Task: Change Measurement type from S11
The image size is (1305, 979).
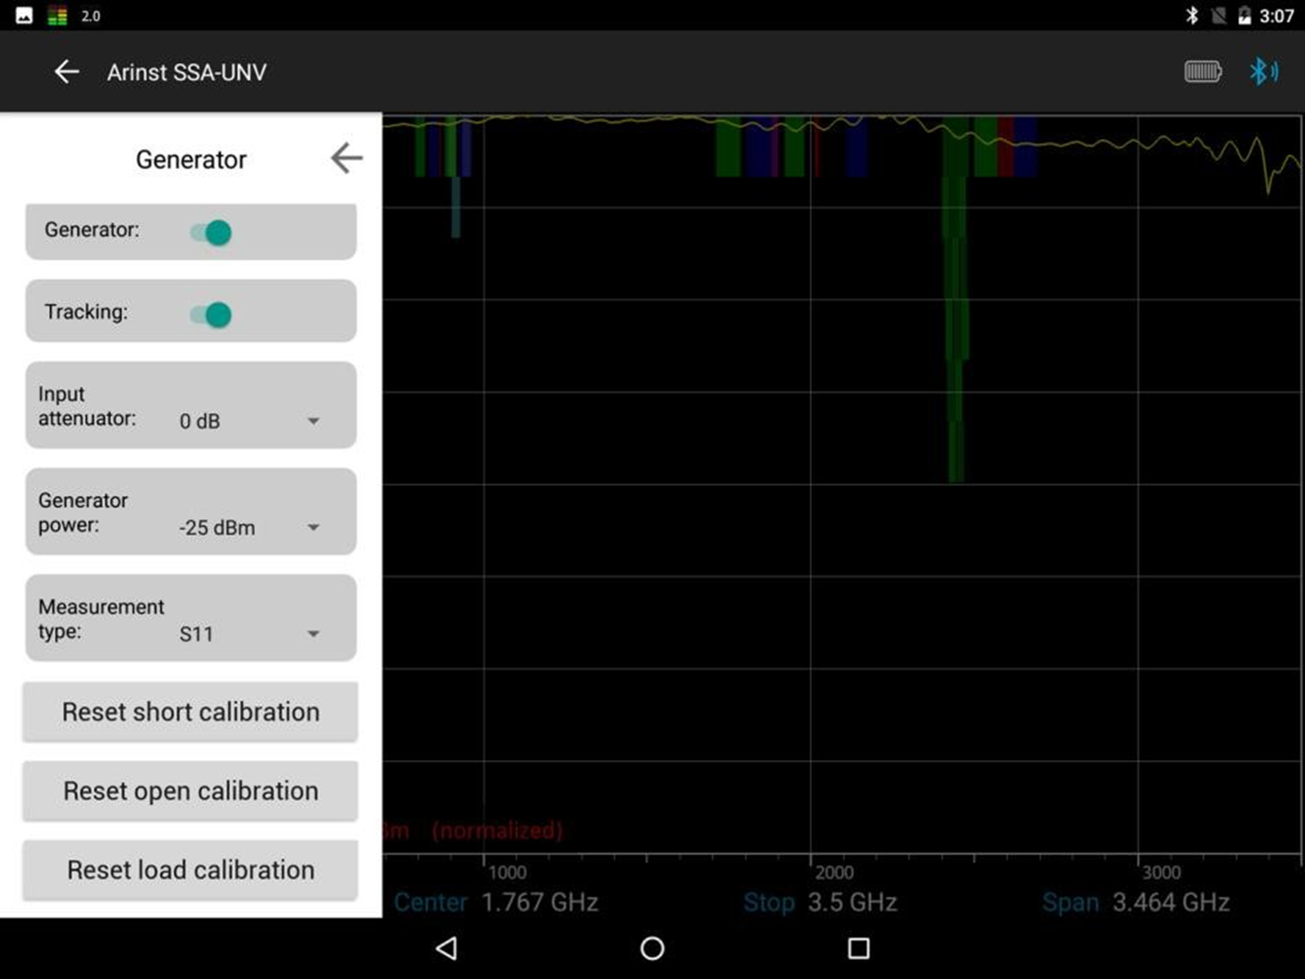Action: [x=249, y=634]
